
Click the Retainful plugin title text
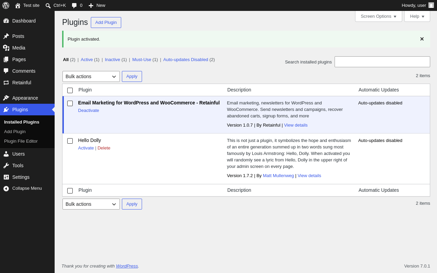pyautogui.click(x=149, y=103)
